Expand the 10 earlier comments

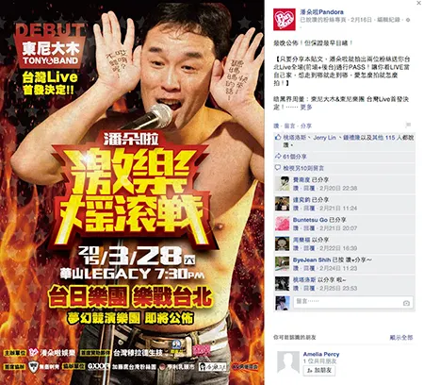[303, 168]
